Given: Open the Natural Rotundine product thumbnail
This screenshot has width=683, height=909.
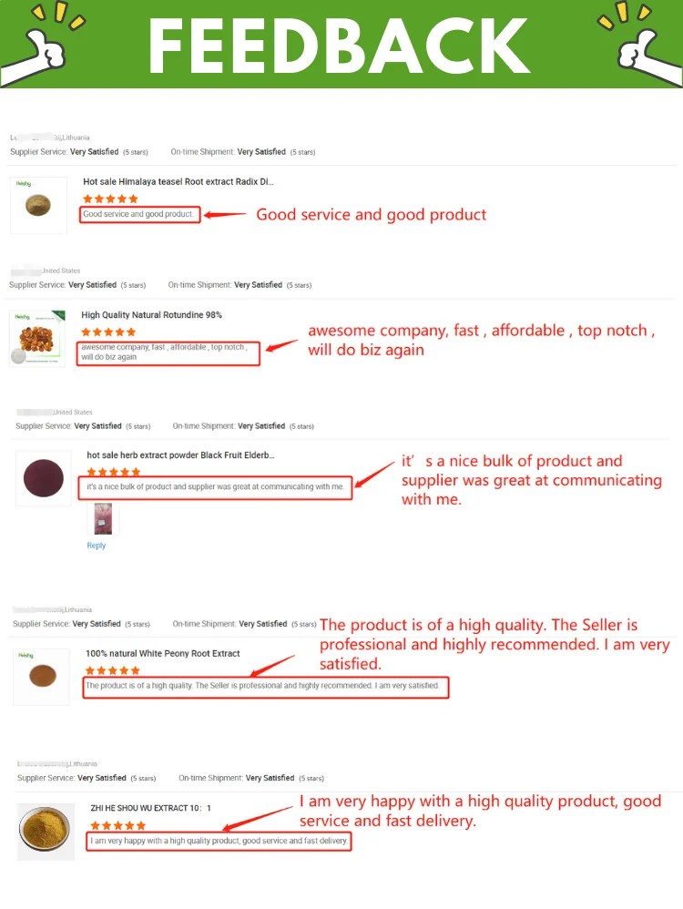Looking at the screenshot, I should [36, 338].
